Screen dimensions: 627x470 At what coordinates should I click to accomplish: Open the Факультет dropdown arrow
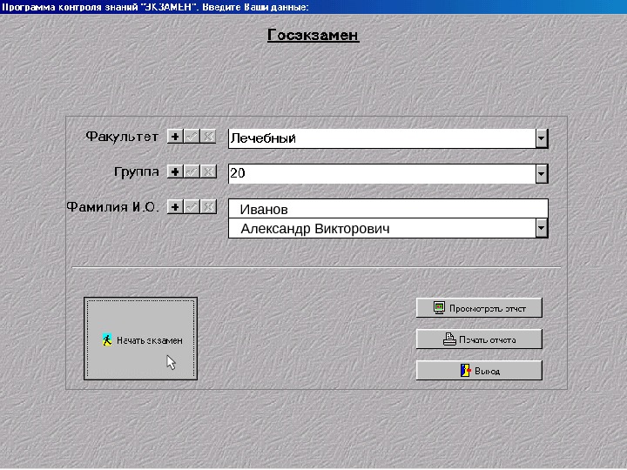[542, 138]
